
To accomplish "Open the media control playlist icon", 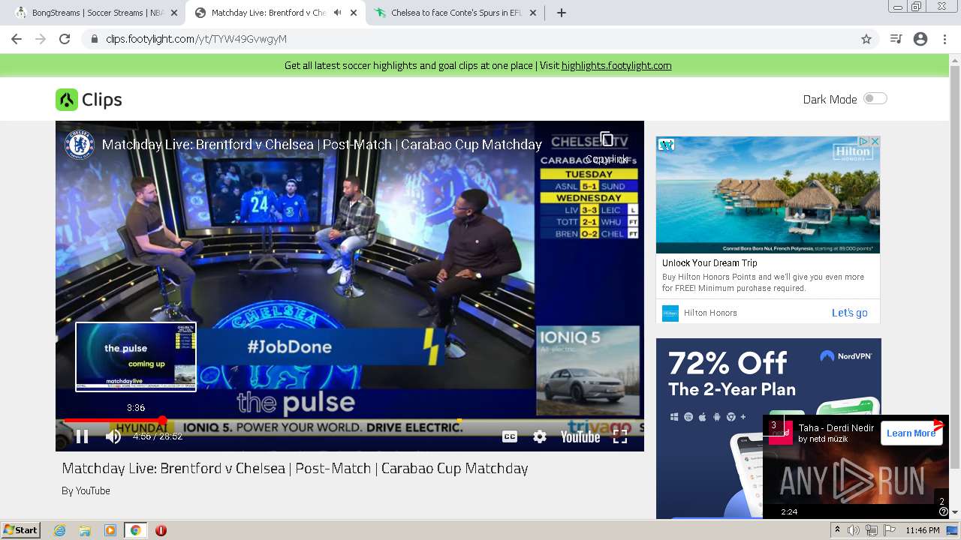I will coord(896,39).
